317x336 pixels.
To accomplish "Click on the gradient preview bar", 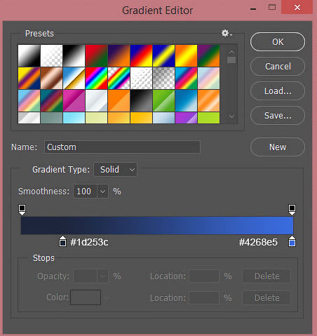I will point(157,225).
